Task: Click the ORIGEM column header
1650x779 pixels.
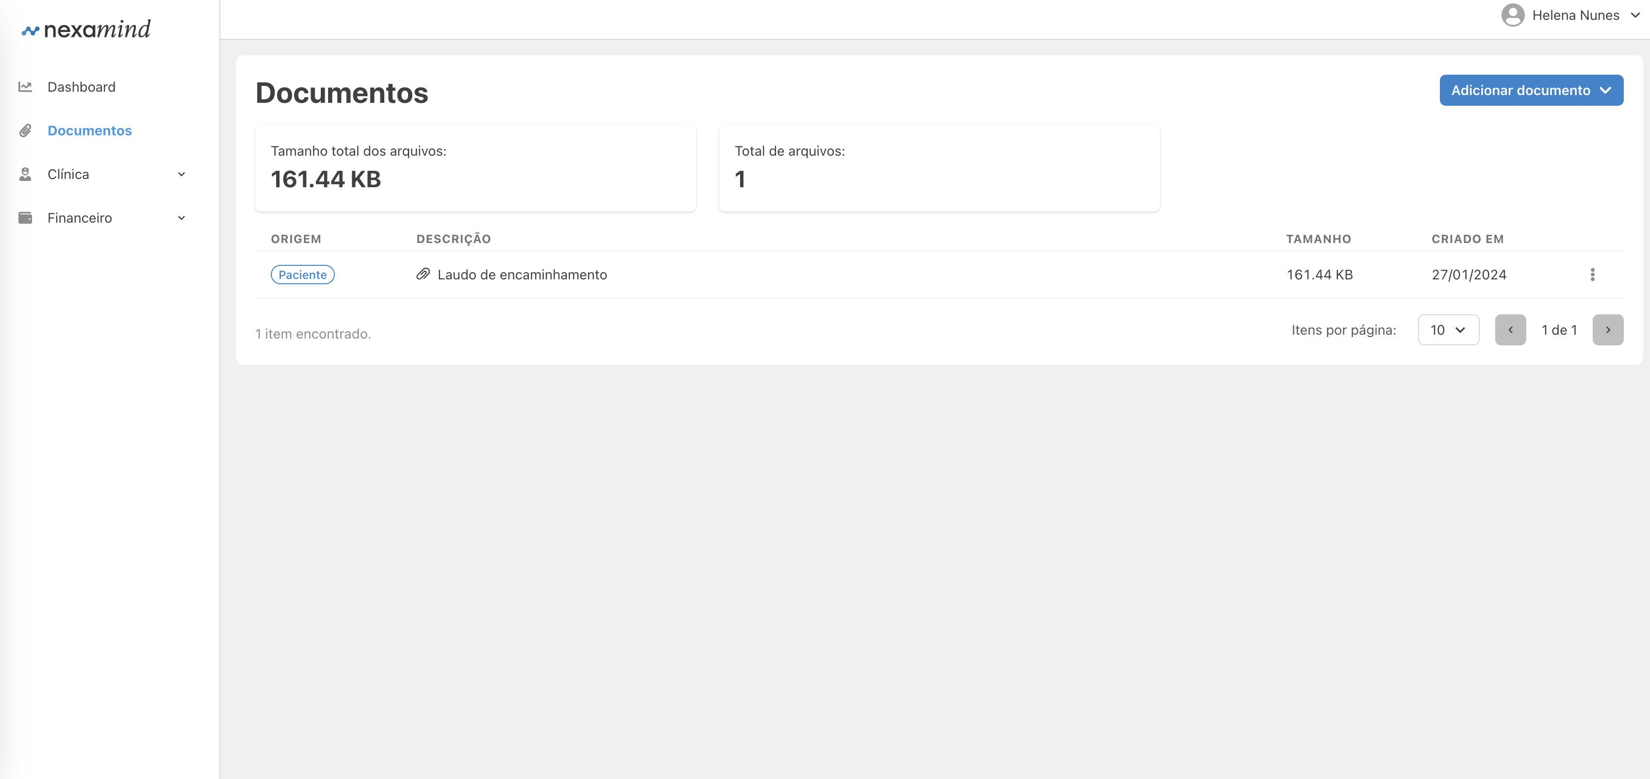Action: [x=296, y=239]
